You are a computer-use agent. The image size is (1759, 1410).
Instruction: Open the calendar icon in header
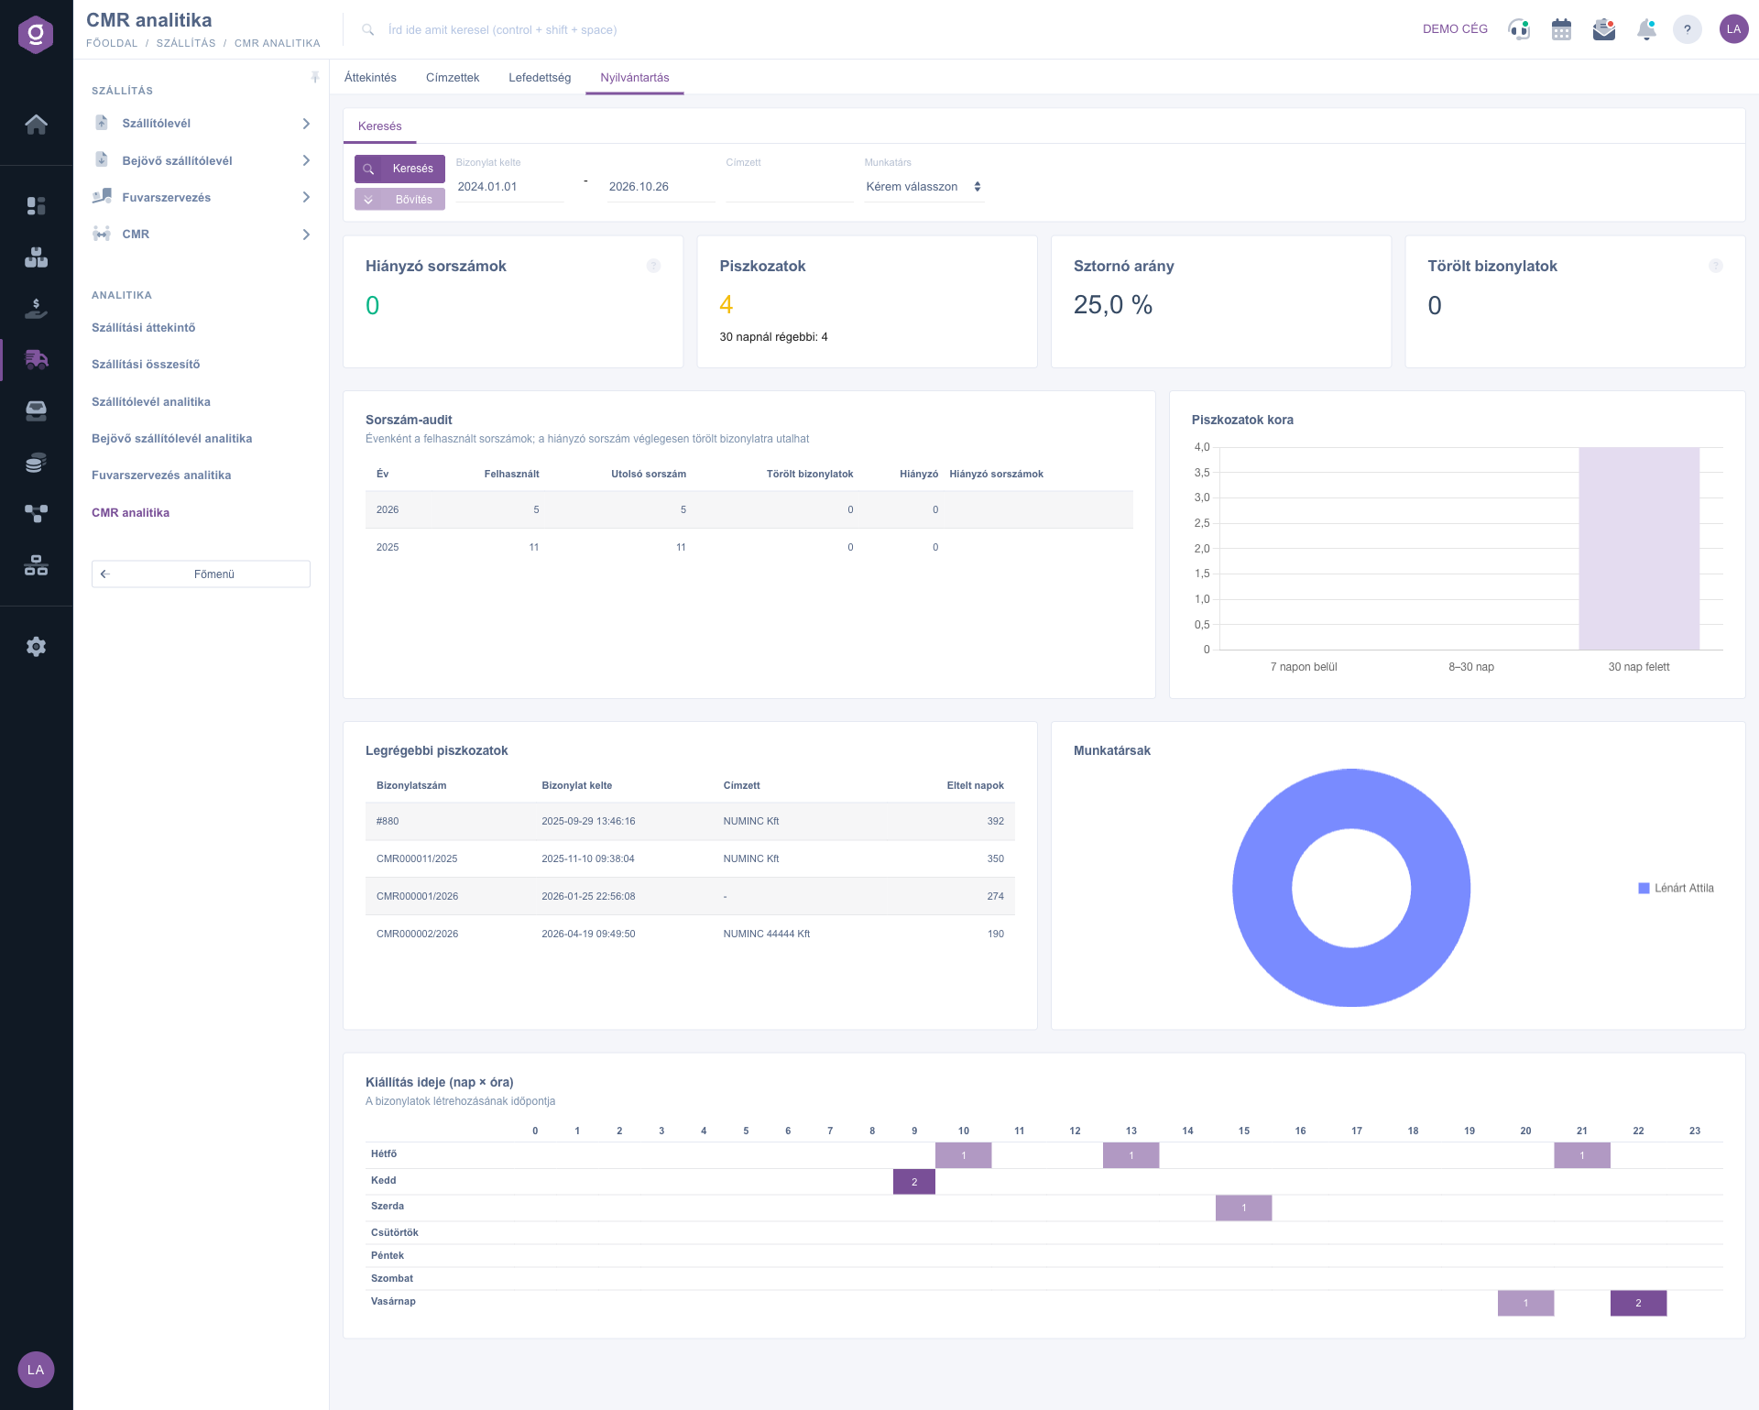1561,29
